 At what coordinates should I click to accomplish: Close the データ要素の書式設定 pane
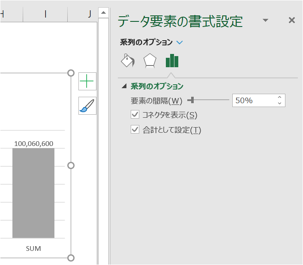point(291,20)
